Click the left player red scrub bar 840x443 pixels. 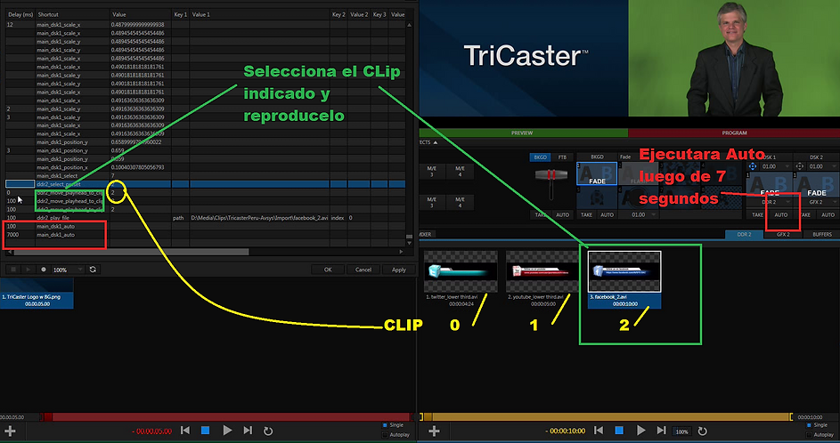point(228,416)
